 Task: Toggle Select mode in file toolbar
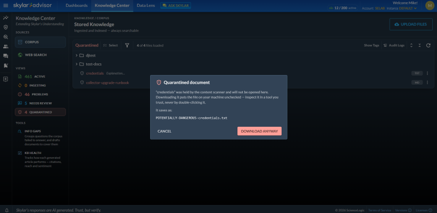[x=110, y=45]
